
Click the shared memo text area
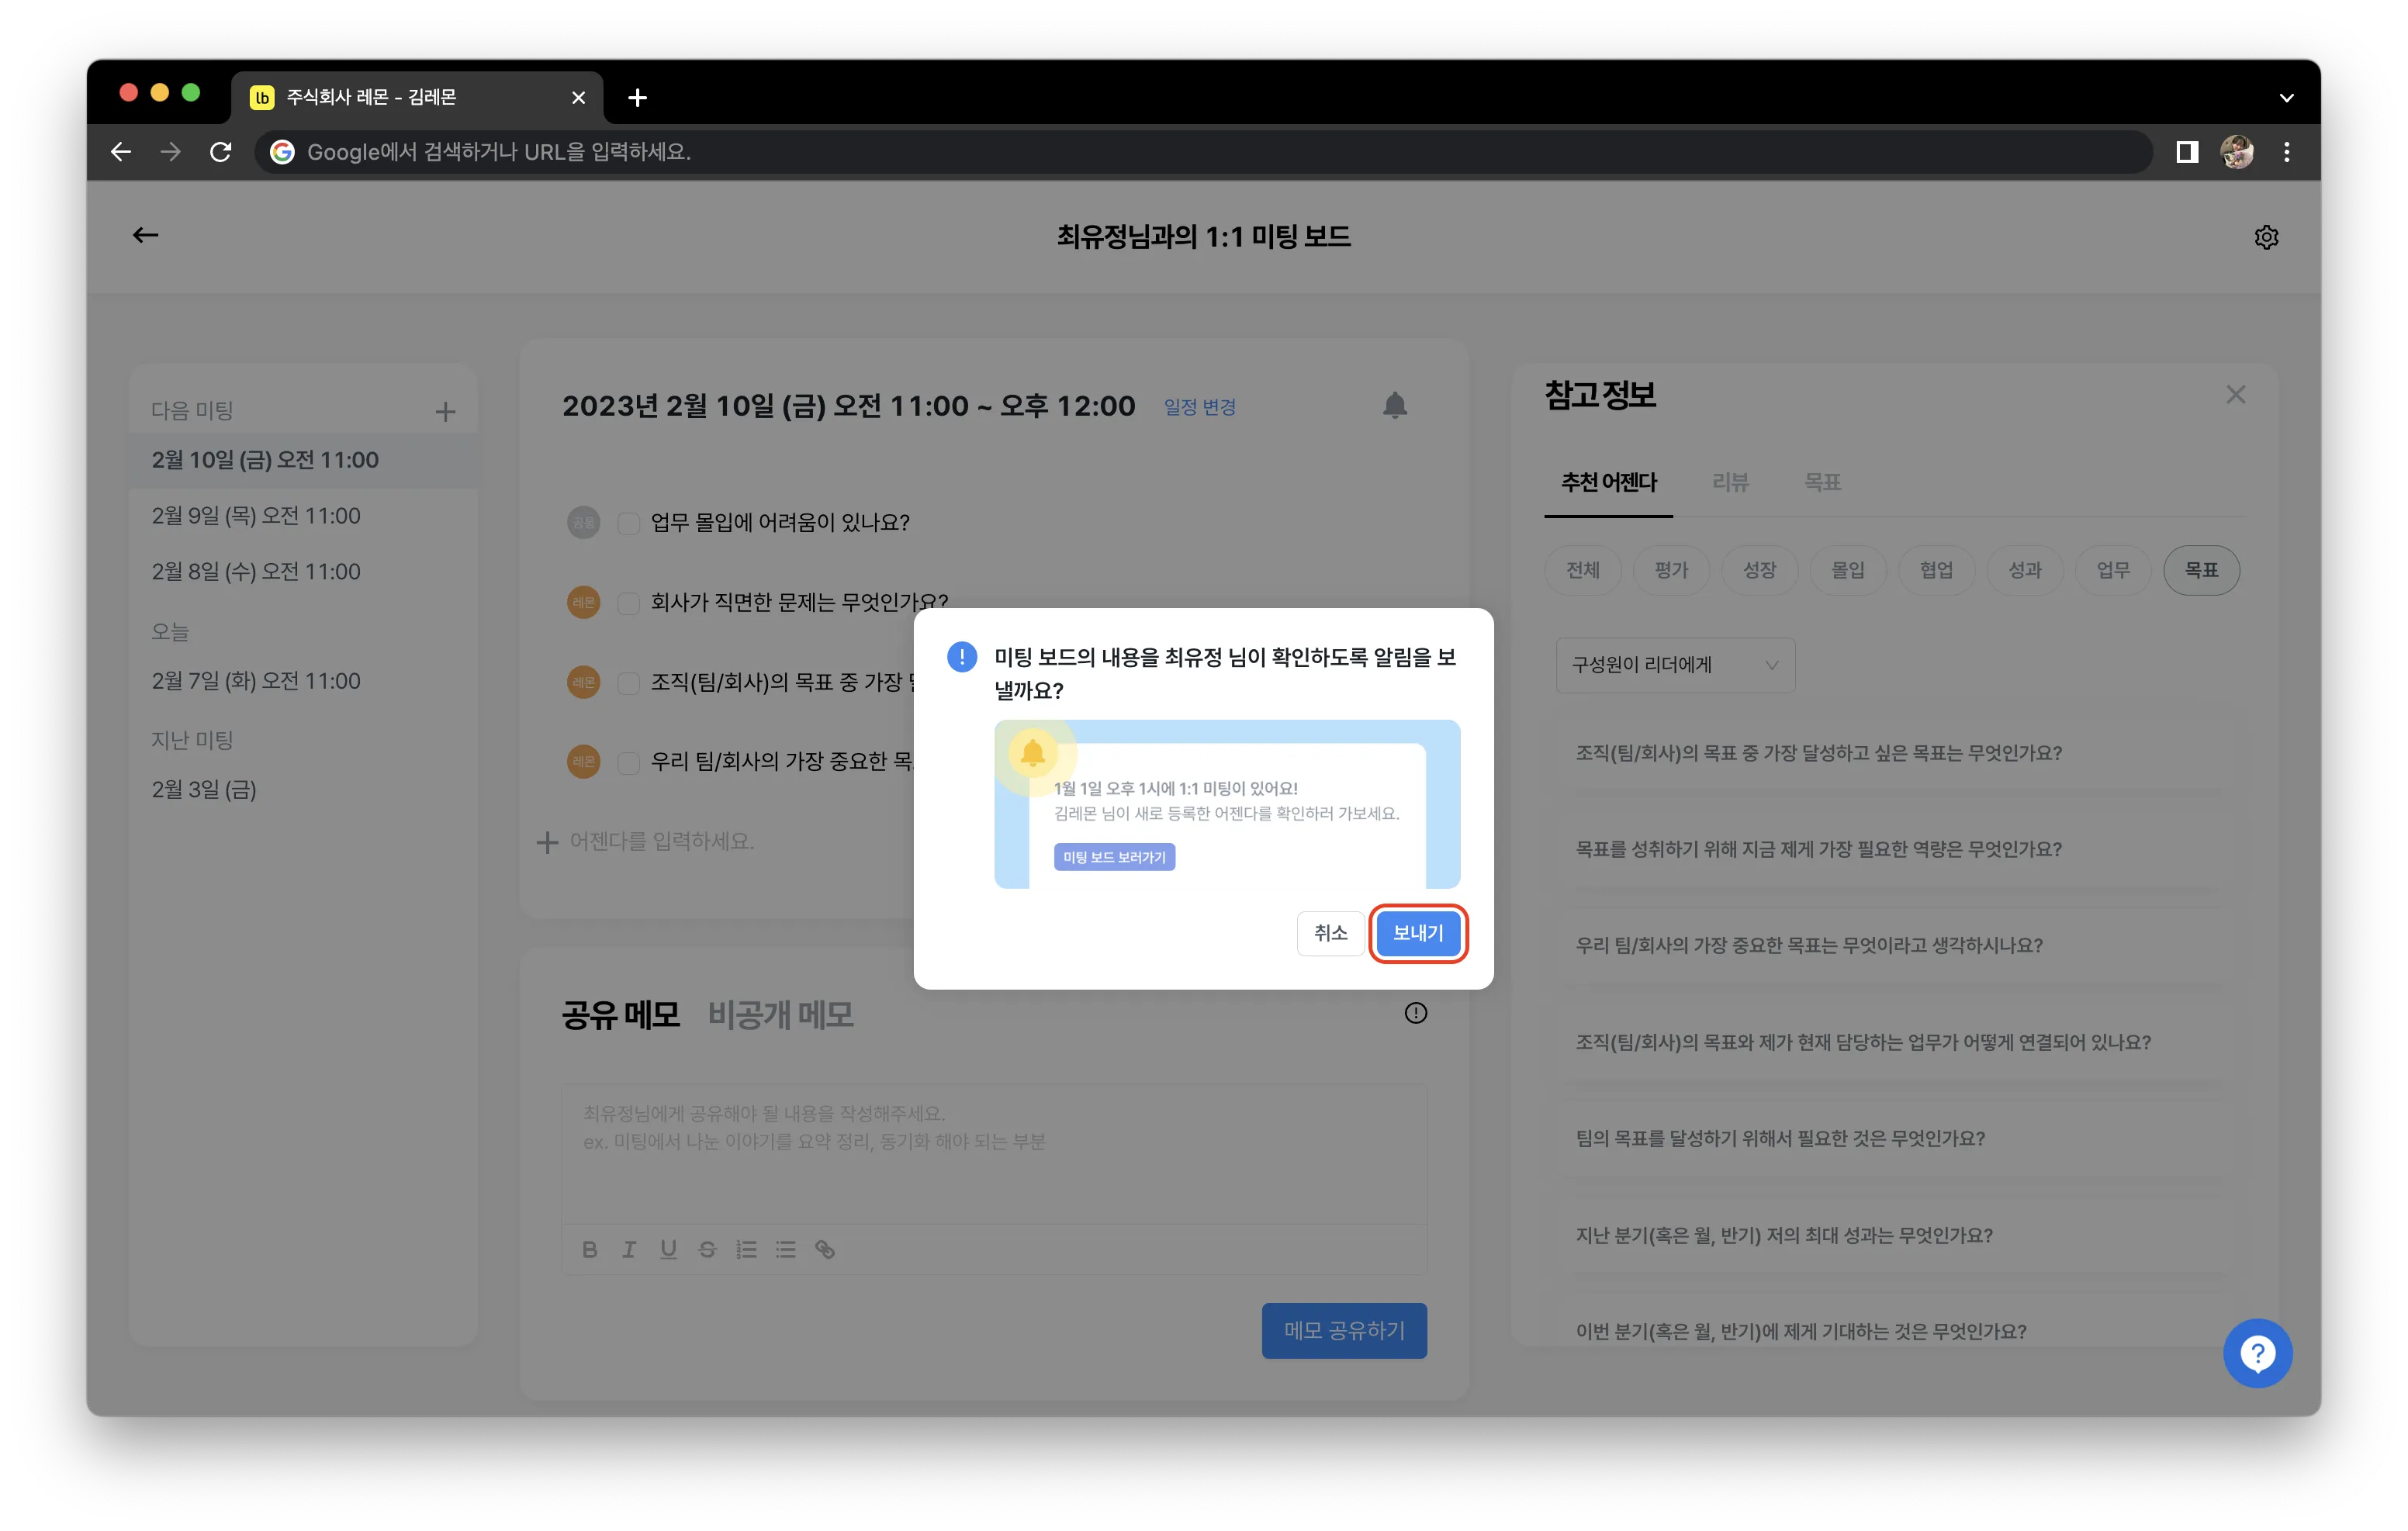click(x=994, y=1153)
